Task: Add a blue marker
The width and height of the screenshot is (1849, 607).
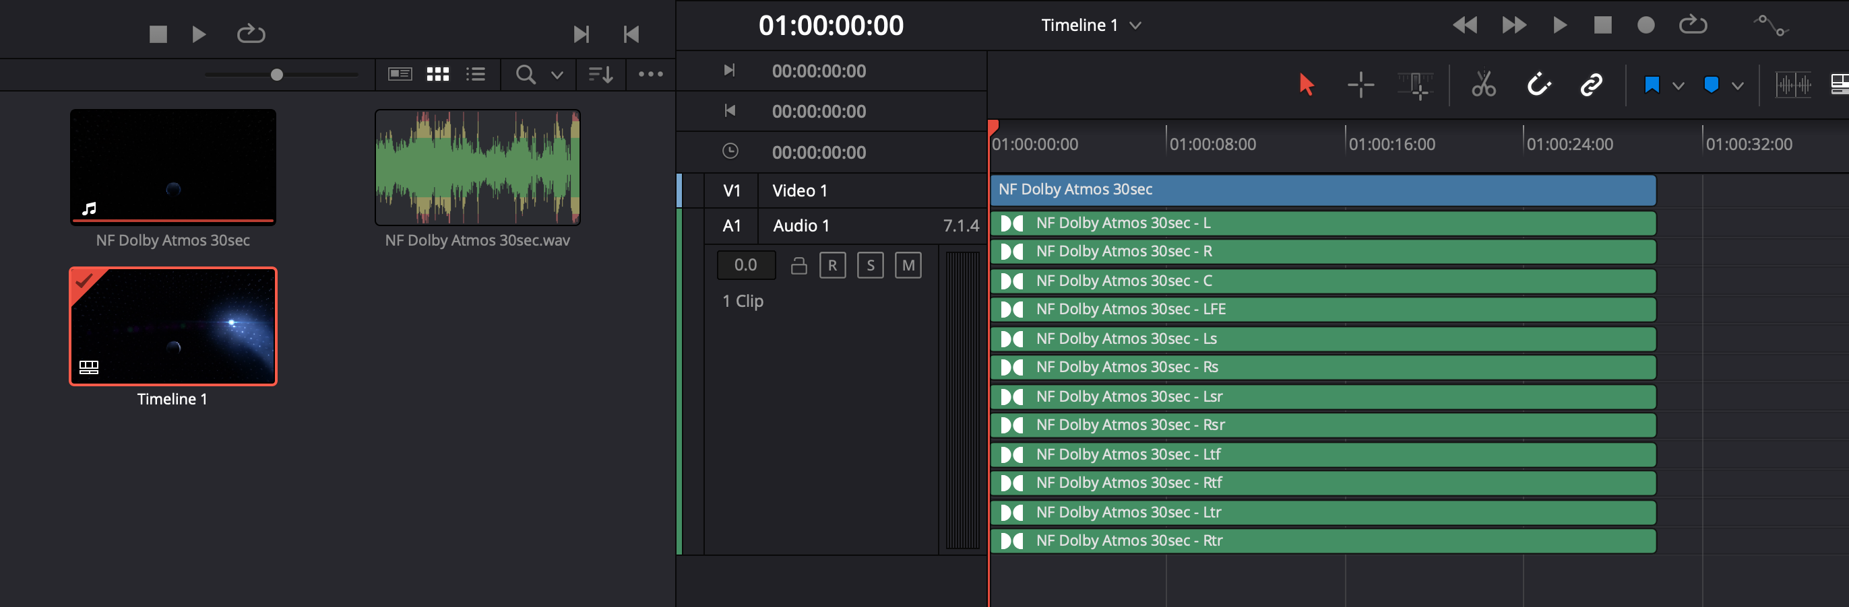Action: point(1711,85)
